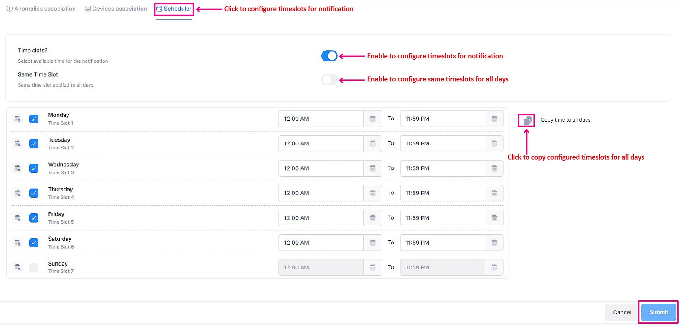Image resolution: width=680 pixels, height=327 pixels.
Task: Open Tuesday's end time picker icon
Action: click(x=494, y=143)
